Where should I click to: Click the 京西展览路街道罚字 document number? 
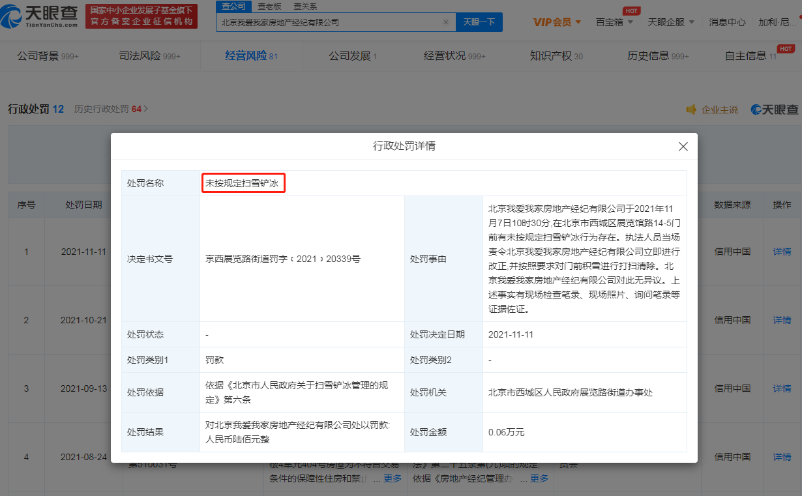[x=283, y=259]
